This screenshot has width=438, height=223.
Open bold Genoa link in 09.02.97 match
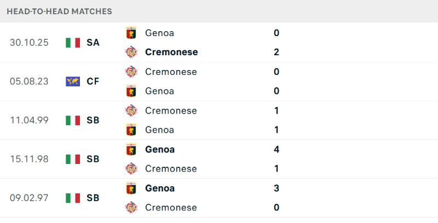(x=160, y=188)
